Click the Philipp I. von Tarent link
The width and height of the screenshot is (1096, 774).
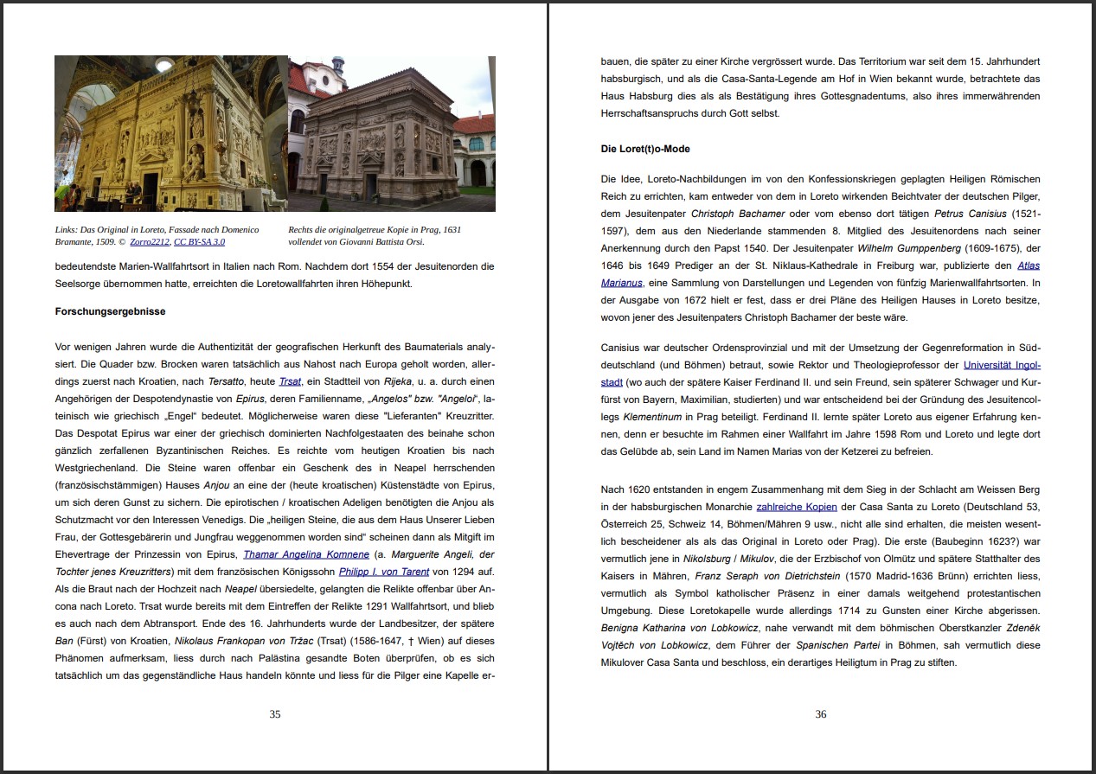(383, 572)
